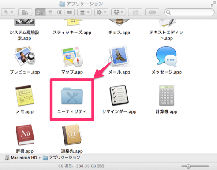The height and width of the screenshot is (170, 217).
Task: Click the new folder toolbar button
Action: [x=25, y=12]
